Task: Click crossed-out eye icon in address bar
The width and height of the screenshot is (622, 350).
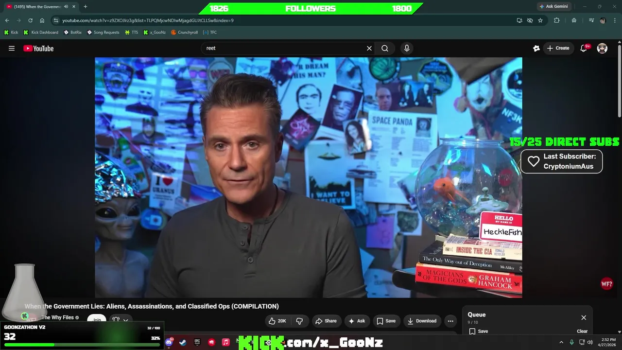Action: coord(530,20)
